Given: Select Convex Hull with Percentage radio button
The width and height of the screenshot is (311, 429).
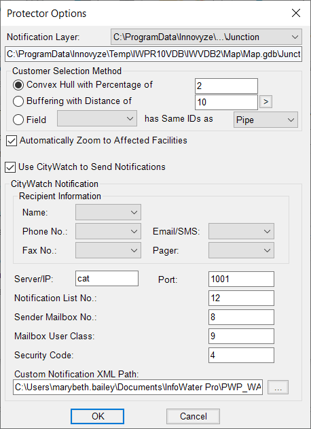Looking at the screenshot, I should point(18,85).
